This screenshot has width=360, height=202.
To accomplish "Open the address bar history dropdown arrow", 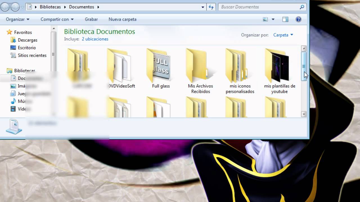I will tap(203, 7).
